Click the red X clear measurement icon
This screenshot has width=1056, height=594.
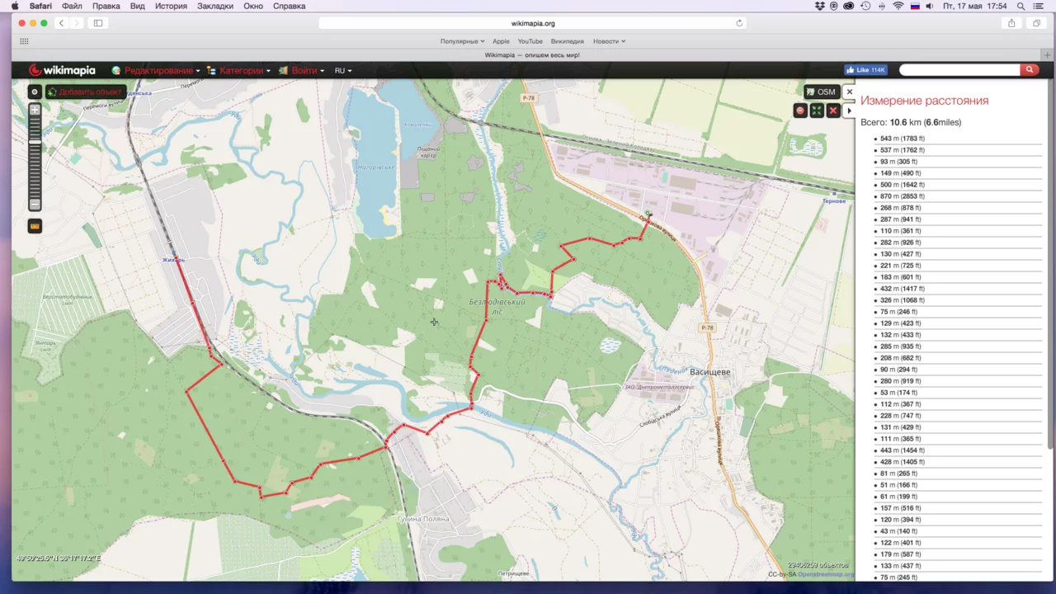tap(833, 111)
